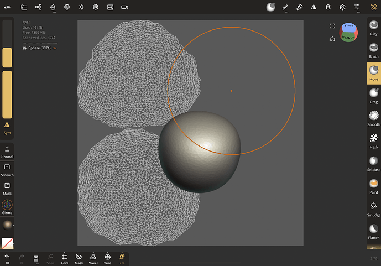Toggle Mask visibility in bottom bar

[x=79, y=259]
